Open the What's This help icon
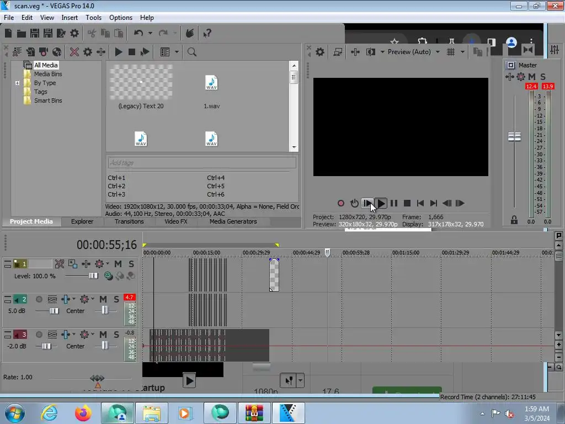This screenshot has width=565, height=424. (x=207, y=34)
